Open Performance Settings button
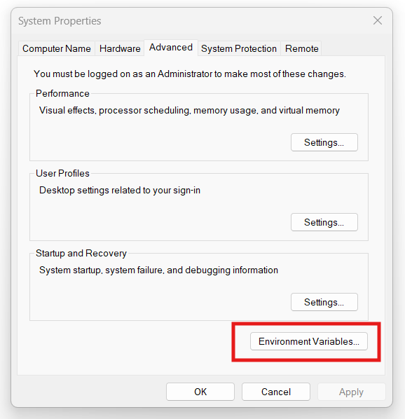 [324, 142]
